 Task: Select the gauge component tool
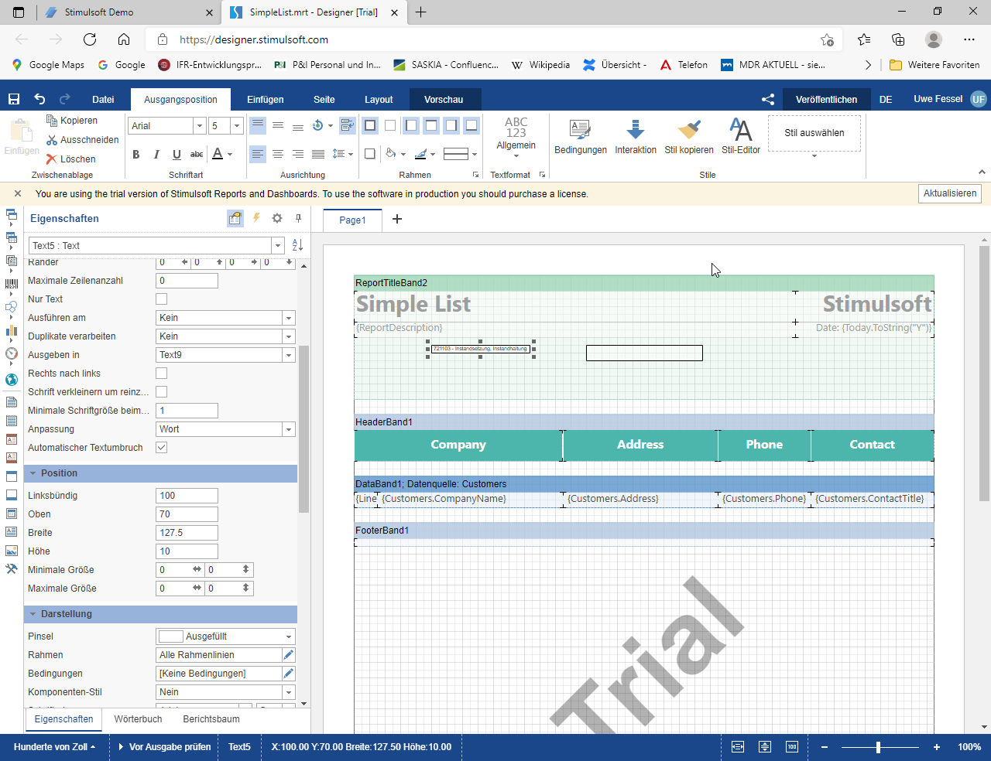pos(12,353)
